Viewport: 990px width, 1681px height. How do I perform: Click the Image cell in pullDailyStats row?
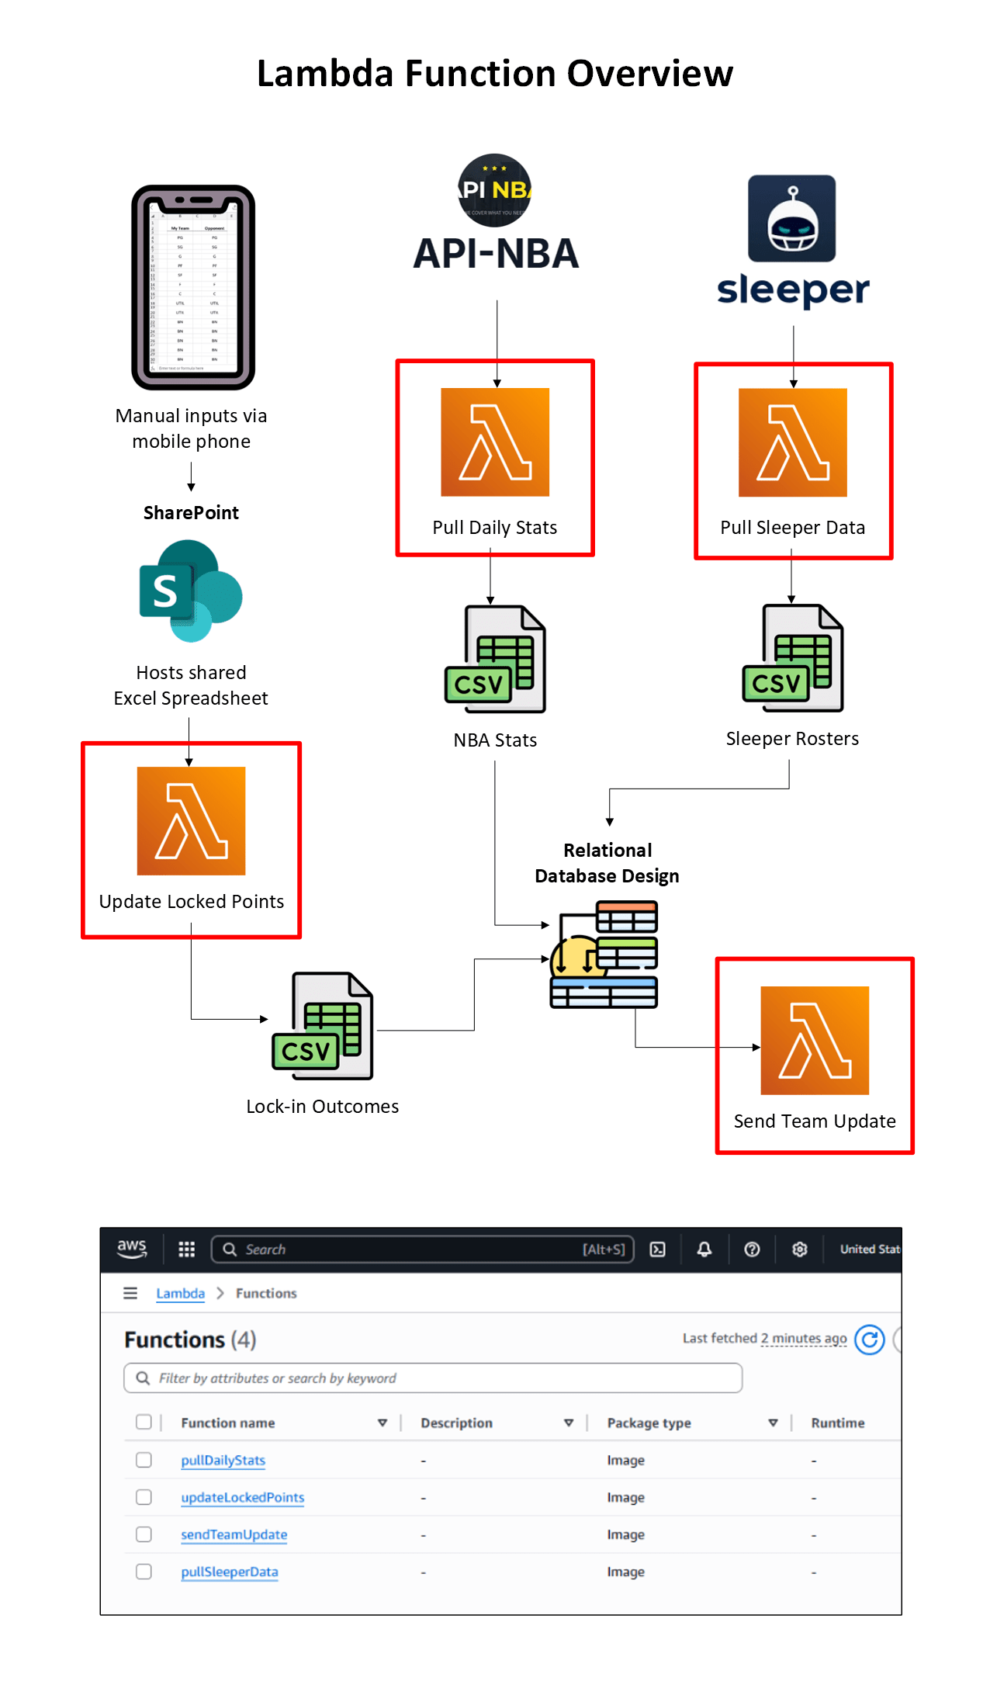coord(625,1460)
